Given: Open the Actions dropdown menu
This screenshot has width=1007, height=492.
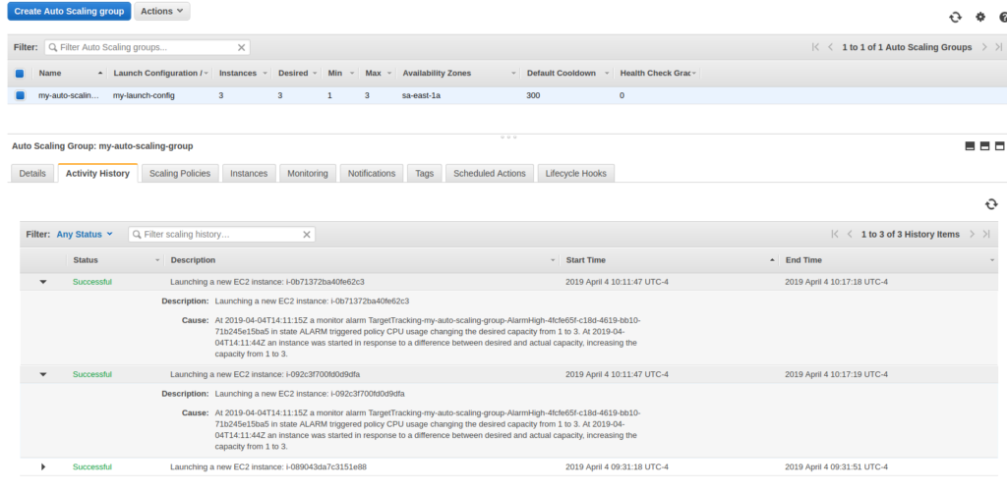Looking at the screenshot, I should coord(162,11).
